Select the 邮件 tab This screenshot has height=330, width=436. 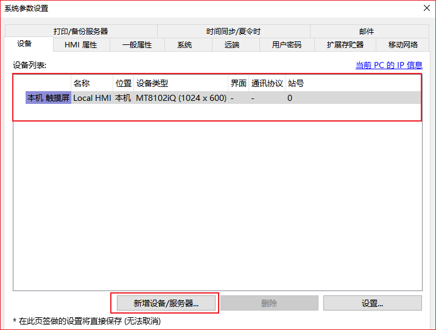coord(367,32)
